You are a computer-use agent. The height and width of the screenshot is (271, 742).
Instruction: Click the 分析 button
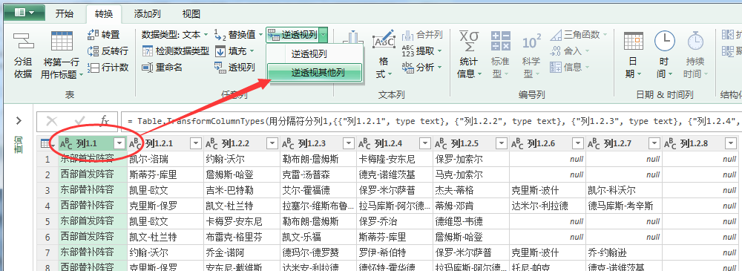coord(421,68)
